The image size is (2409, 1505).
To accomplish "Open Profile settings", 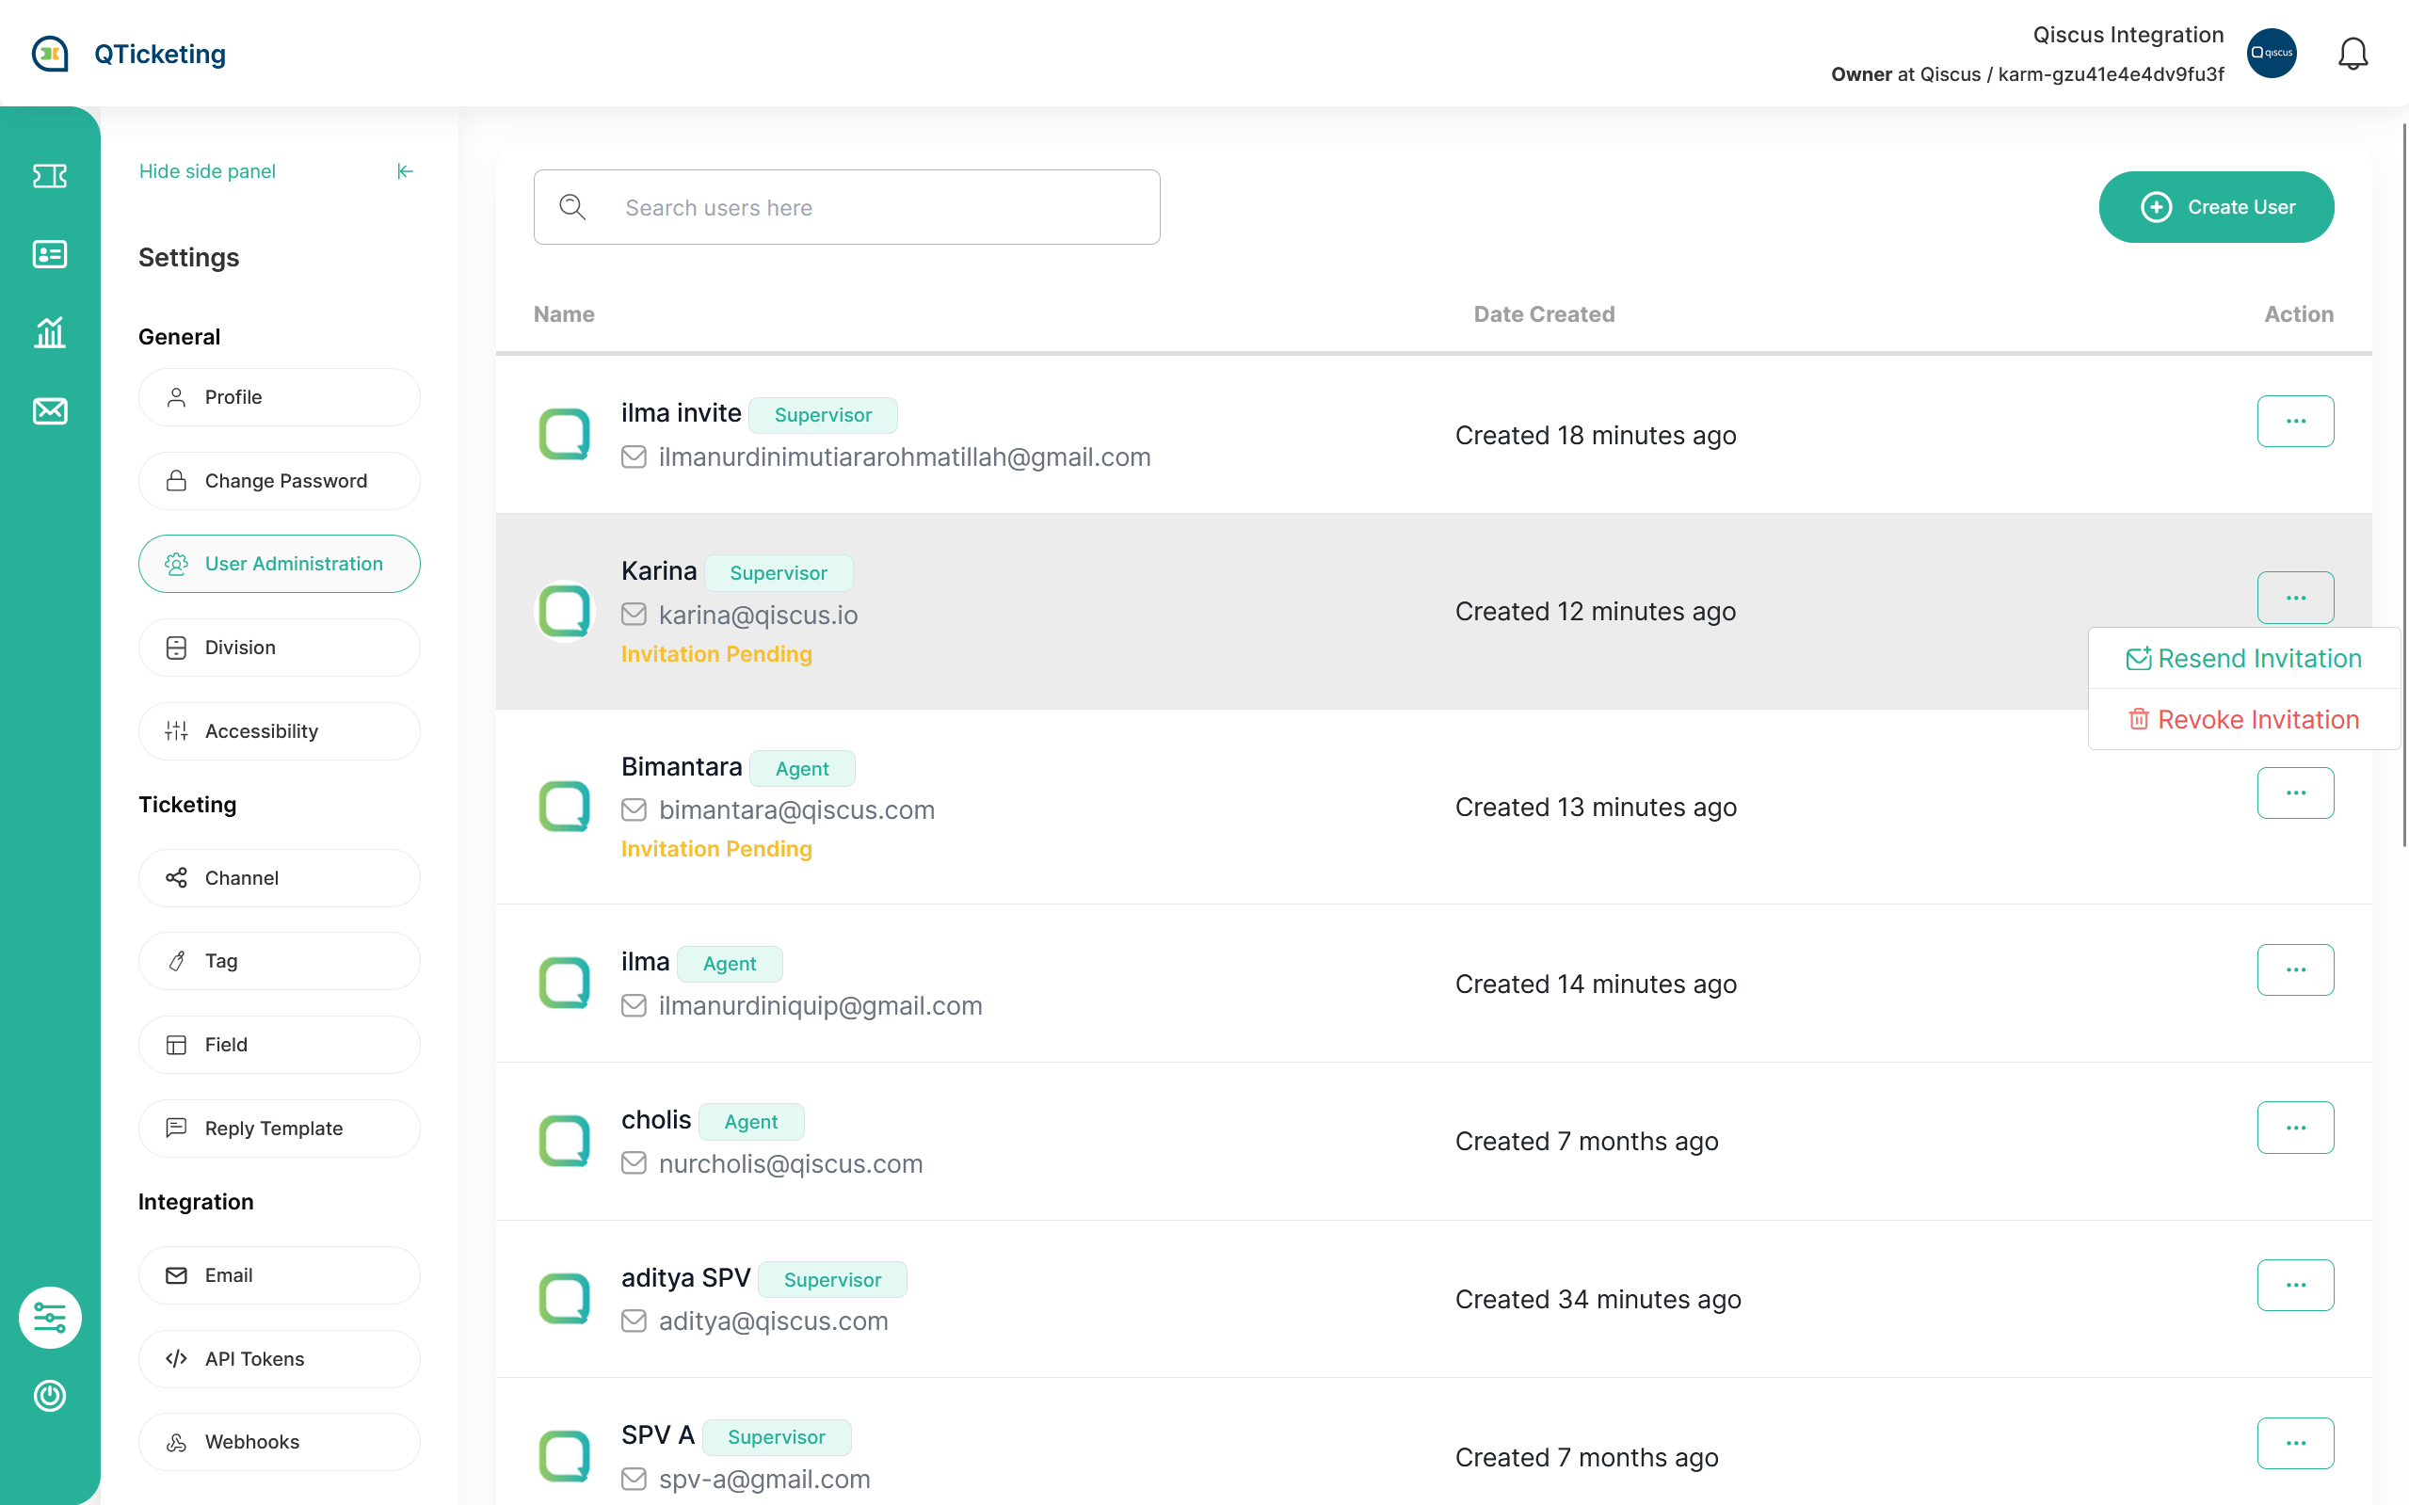I will click(x=280, y=397).
